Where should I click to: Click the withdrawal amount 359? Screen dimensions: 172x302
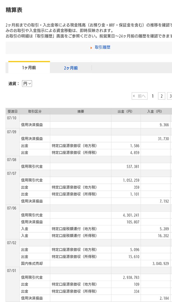136,187
